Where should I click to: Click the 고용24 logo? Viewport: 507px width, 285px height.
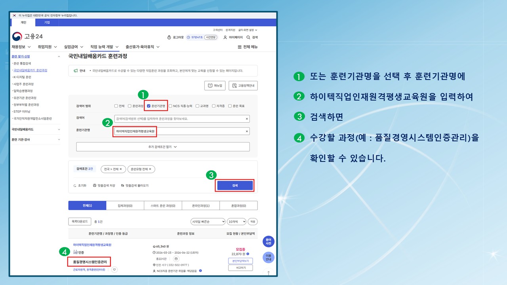pos(27,37)
